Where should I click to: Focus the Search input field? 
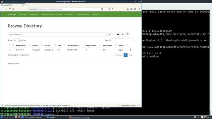pyautogui.click(x=123, y=40)
